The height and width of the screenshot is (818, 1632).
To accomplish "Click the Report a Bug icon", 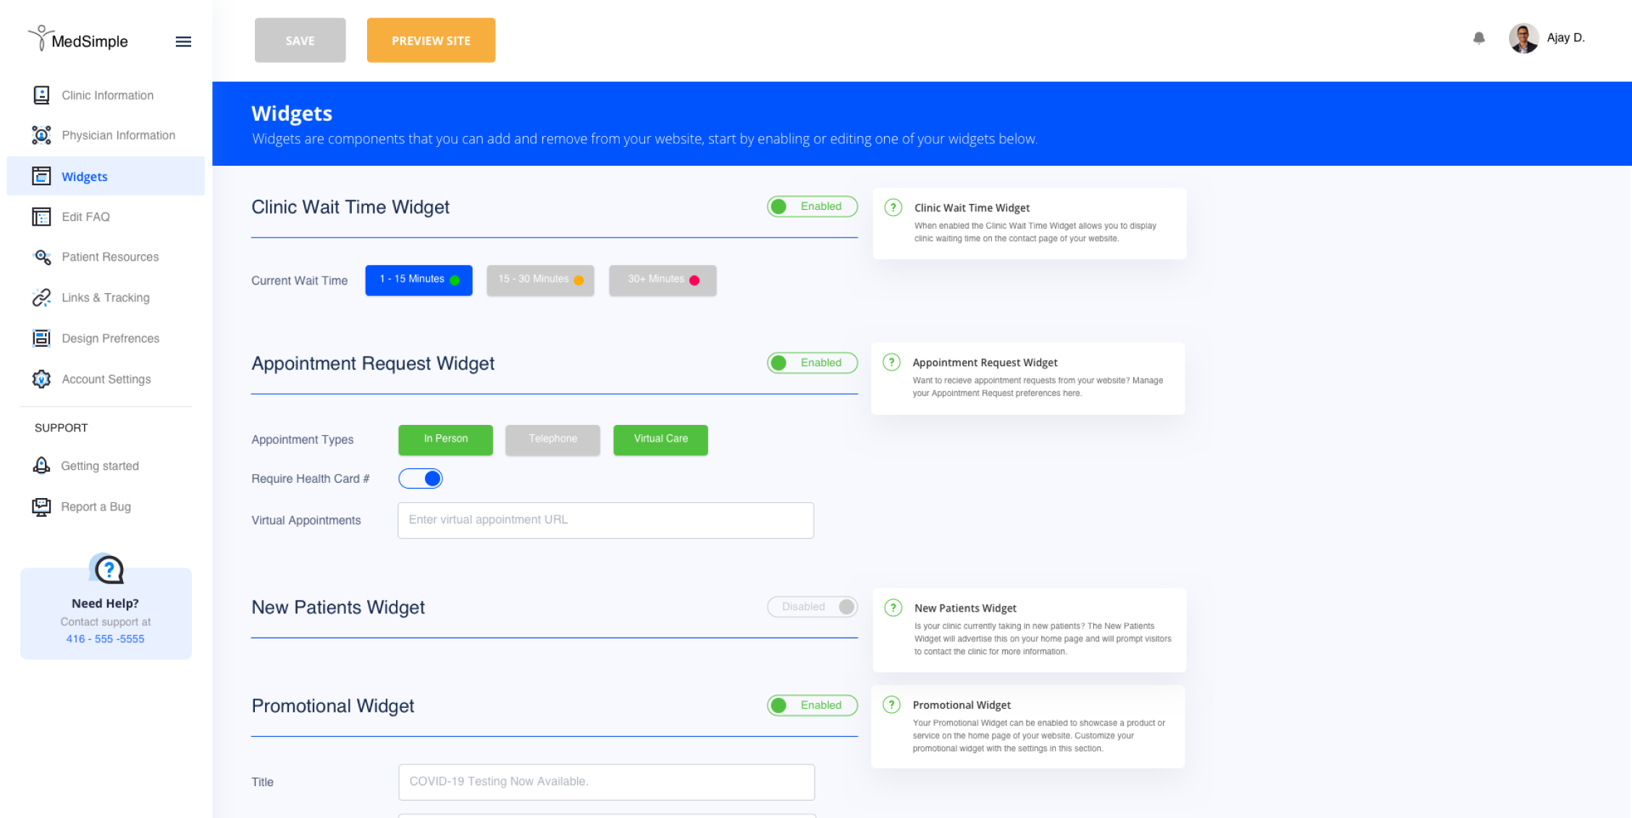I will (41, 507).
